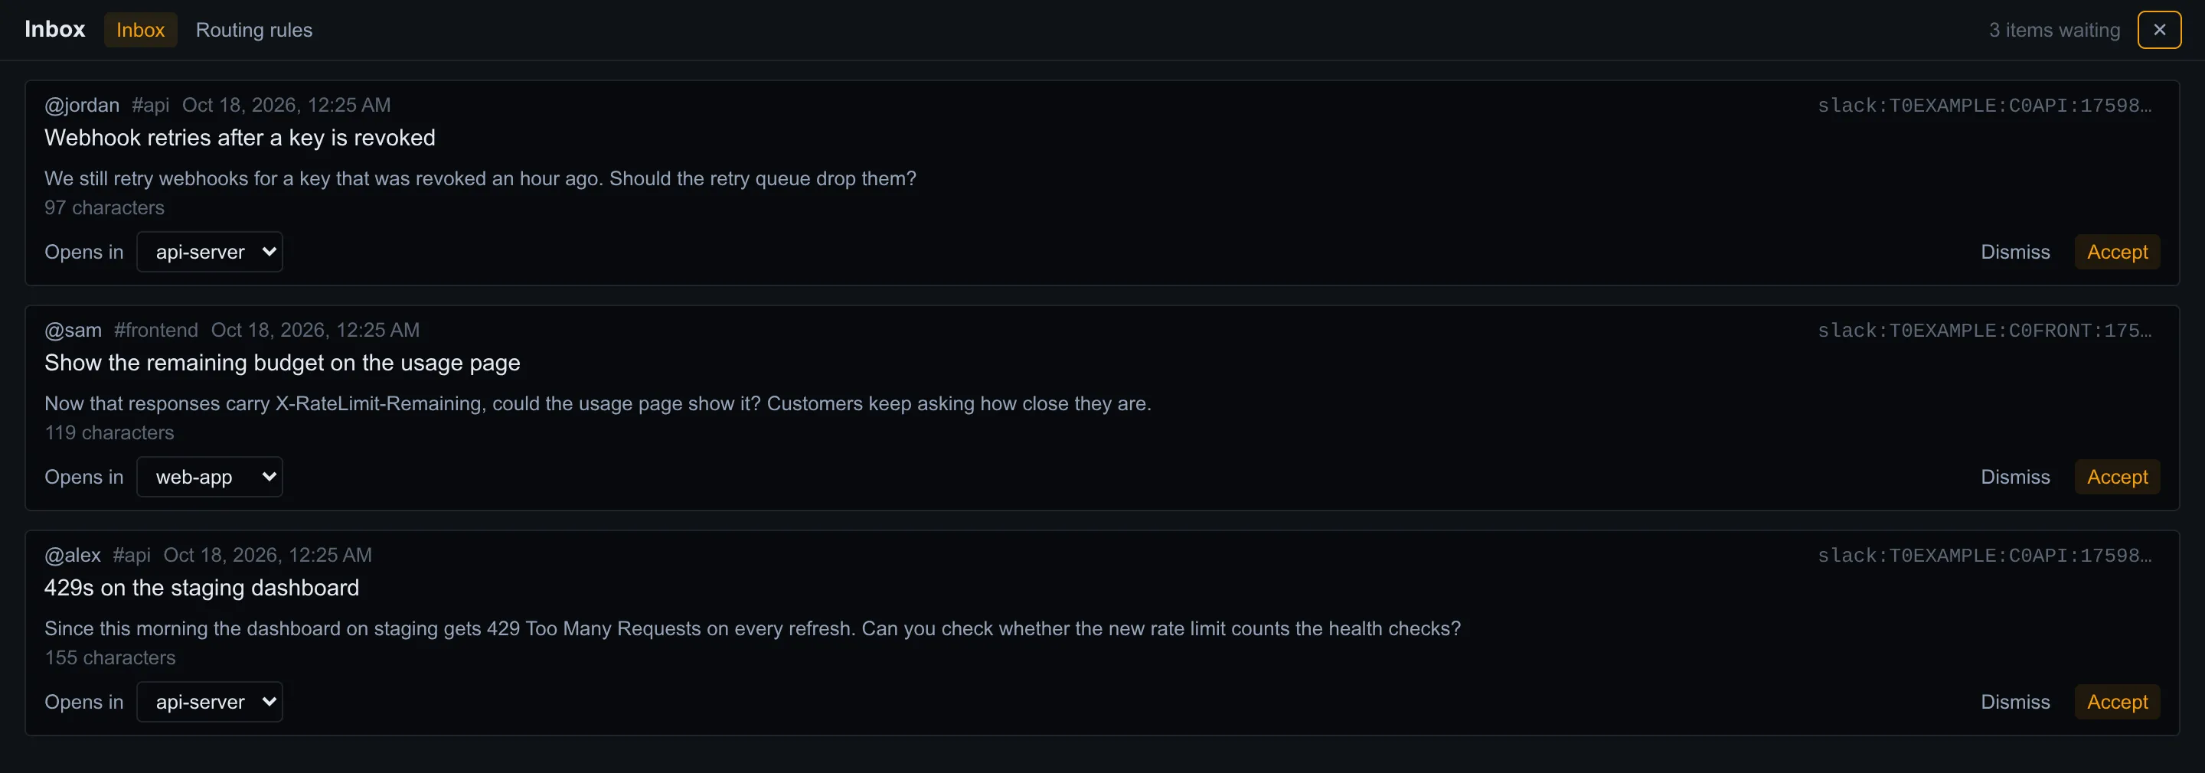Viewport: 2205px width, 773px height.
Task: Click the @alex author handle
Action: point(73,556)
